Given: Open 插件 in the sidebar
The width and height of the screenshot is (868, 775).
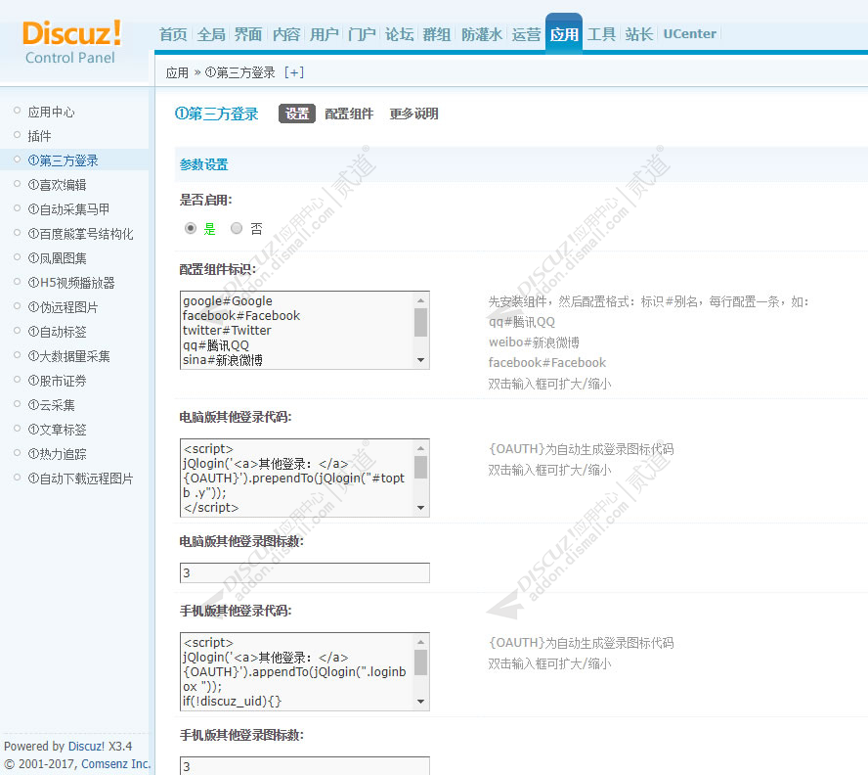Looking at the screenshot, I should click(x=39, y=136).
